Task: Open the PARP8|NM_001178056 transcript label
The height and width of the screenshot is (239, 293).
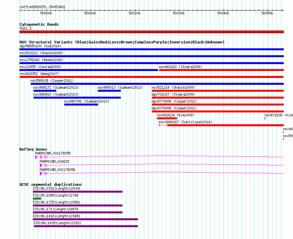Action: click(57, 170)
